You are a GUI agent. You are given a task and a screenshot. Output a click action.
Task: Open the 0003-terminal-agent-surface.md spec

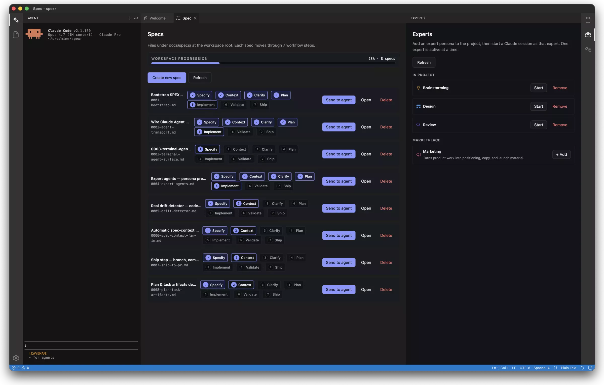[366, 154]
